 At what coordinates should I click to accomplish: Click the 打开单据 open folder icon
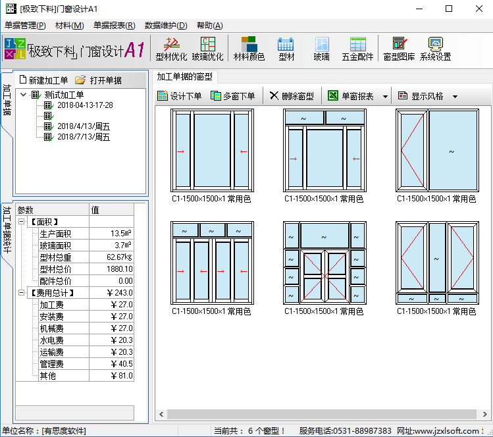tap(80, 80)
